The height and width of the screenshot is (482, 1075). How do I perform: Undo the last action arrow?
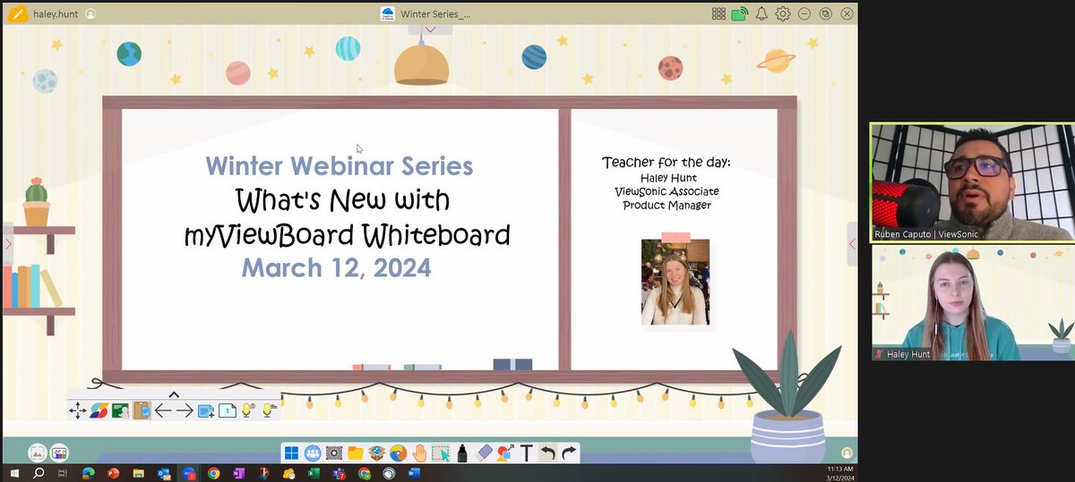tap(547, 453)
